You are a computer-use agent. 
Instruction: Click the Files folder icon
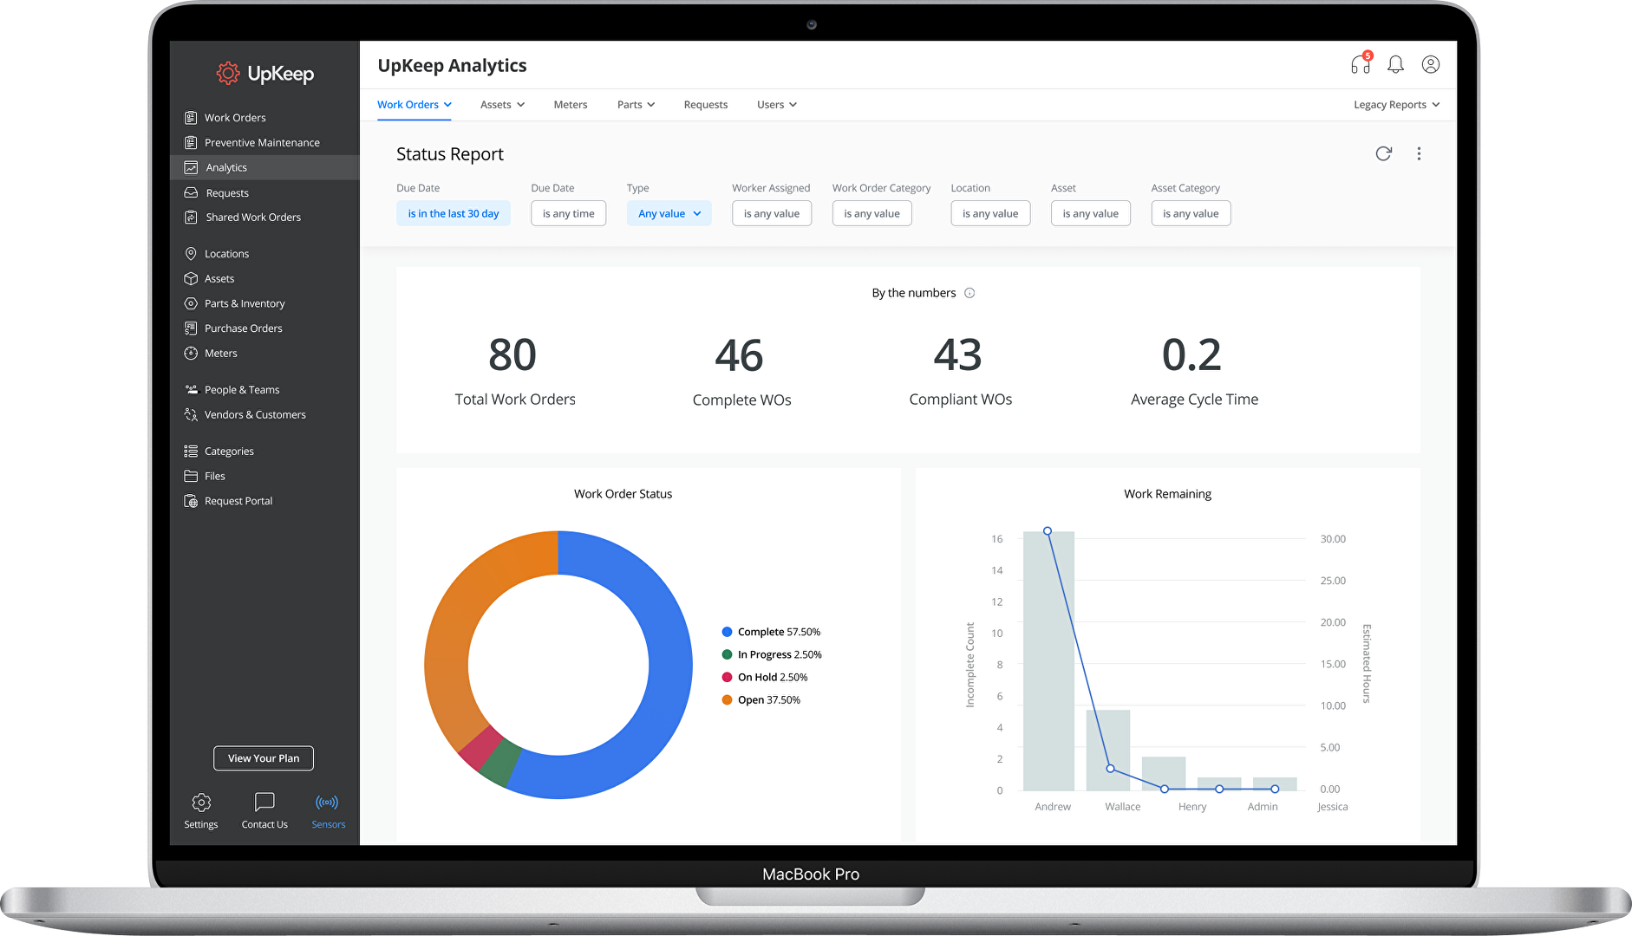[191, 476]
